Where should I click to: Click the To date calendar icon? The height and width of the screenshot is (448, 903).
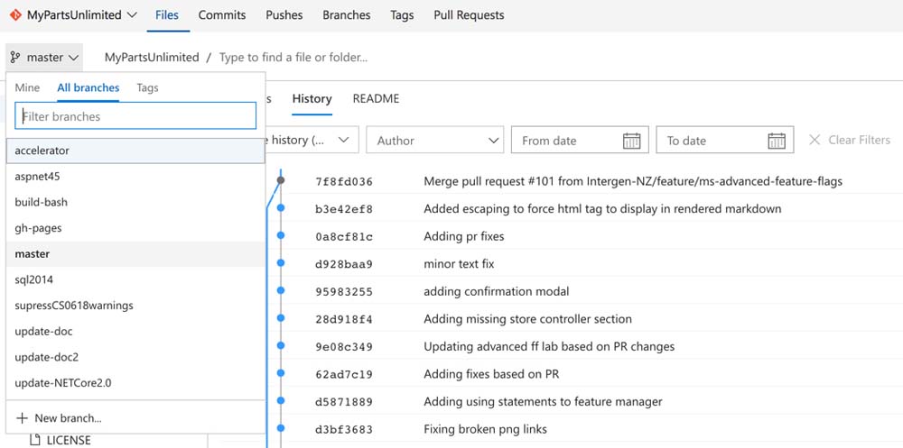coord(776,141)
